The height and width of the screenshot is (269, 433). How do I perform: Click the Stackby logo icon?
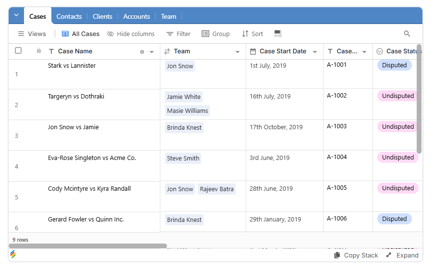point(13,254)
